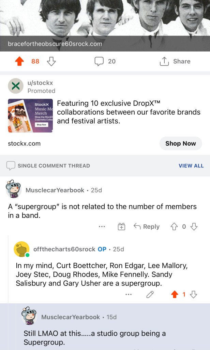Image resolution: width=210 pixels, height=350 pixels.
Task: Open offthecharts60srock's avatar
Action: [21, 249]
